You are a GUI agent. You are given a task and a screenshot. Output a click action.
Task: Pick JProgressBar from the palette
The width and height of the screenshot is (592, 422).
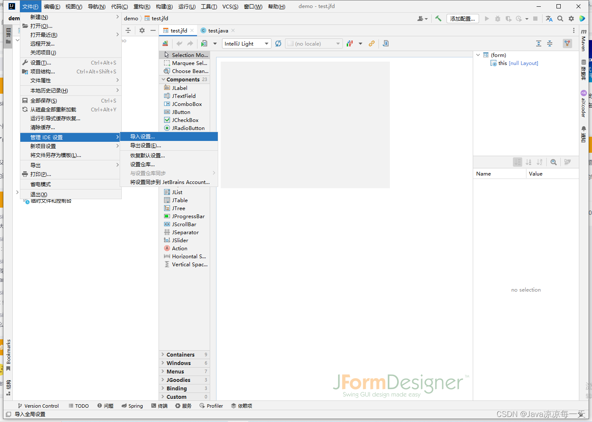click(x=185, y=216)
